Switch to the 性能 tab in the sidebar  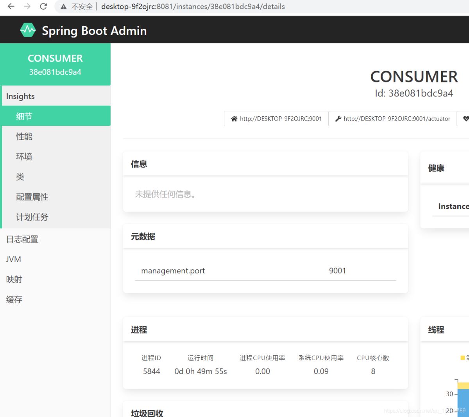[23, 136]
